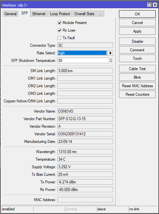Confirm with the OK button
Viewport: 159px width, 214px height.
coord(137,14)
